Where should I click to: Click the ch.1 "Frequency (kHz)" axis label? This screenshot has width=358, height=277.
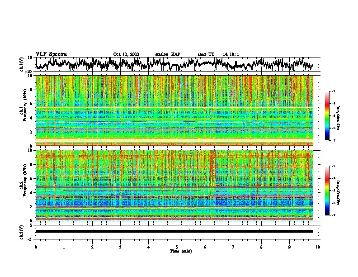point(25,105)
